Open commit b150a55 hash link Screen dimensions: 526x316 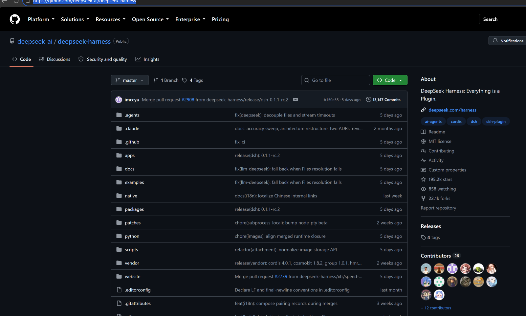tap(331, 100)
